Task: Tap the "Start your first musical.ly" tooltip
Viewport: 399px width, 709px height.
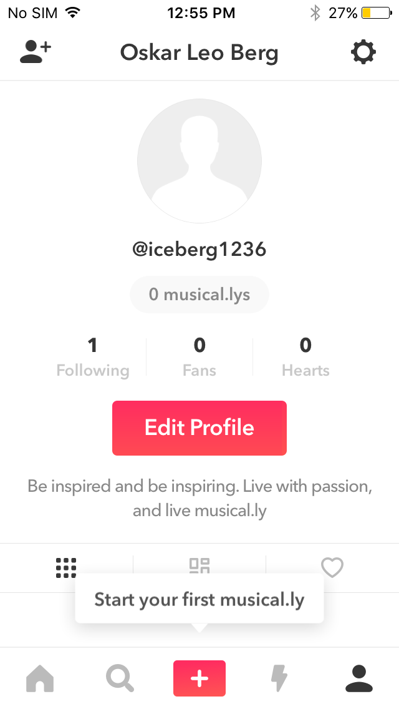Action: (x=199, y=600)
